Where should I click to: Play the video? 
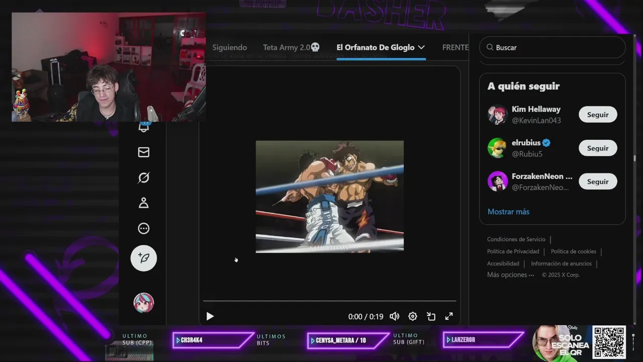210,316
